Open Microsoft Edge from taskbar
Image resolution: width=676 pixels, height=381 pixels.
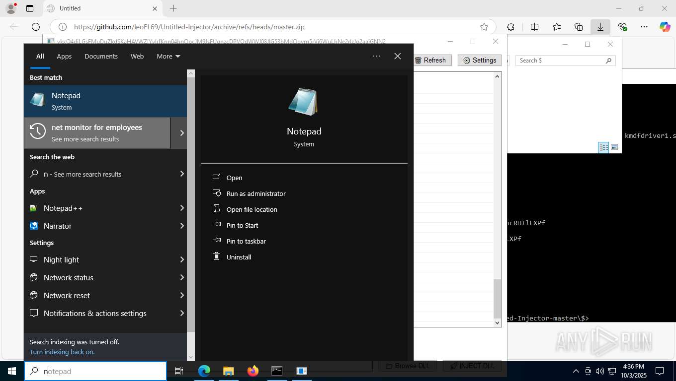coord(204,371)
